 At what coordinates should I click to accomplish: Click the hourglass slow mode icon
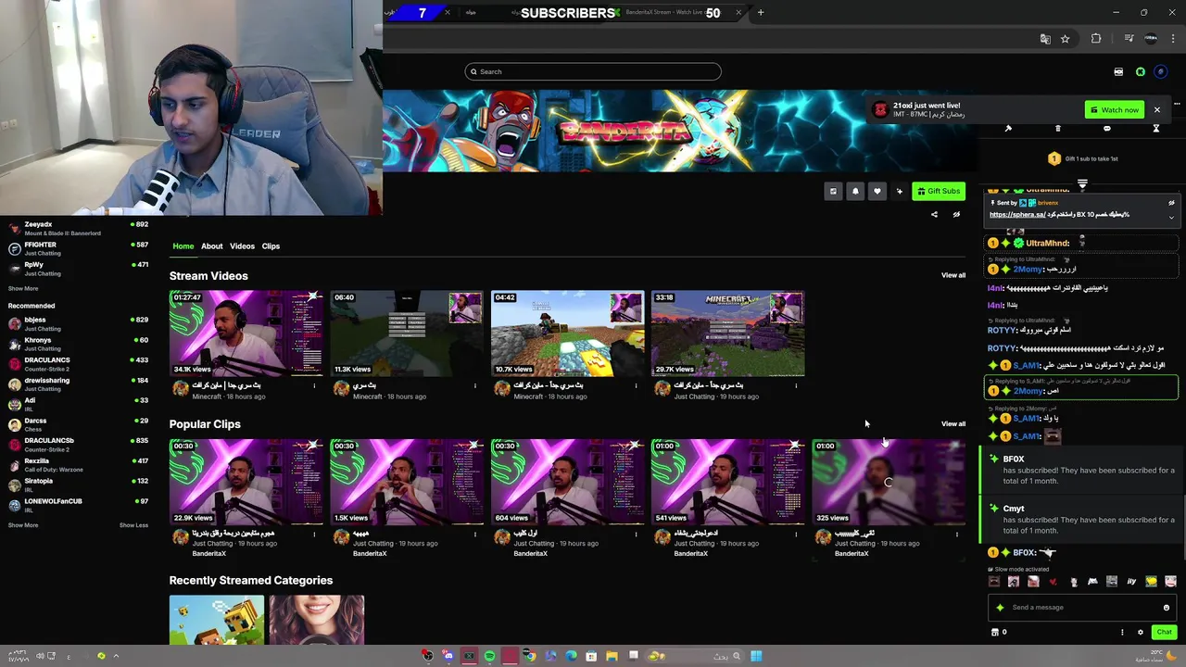coord(1155,129)
